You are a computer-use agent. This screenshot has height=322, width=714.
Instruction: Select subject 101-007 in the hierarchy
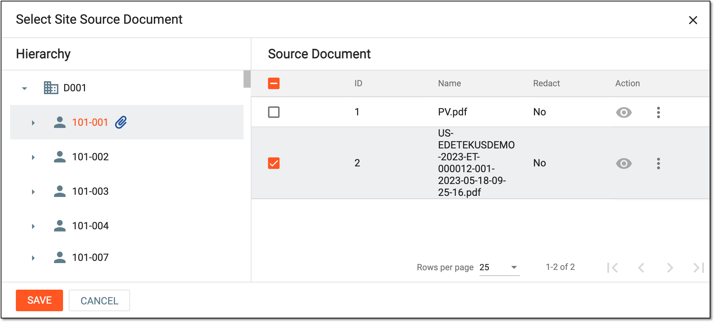click(x=90, y=257)
